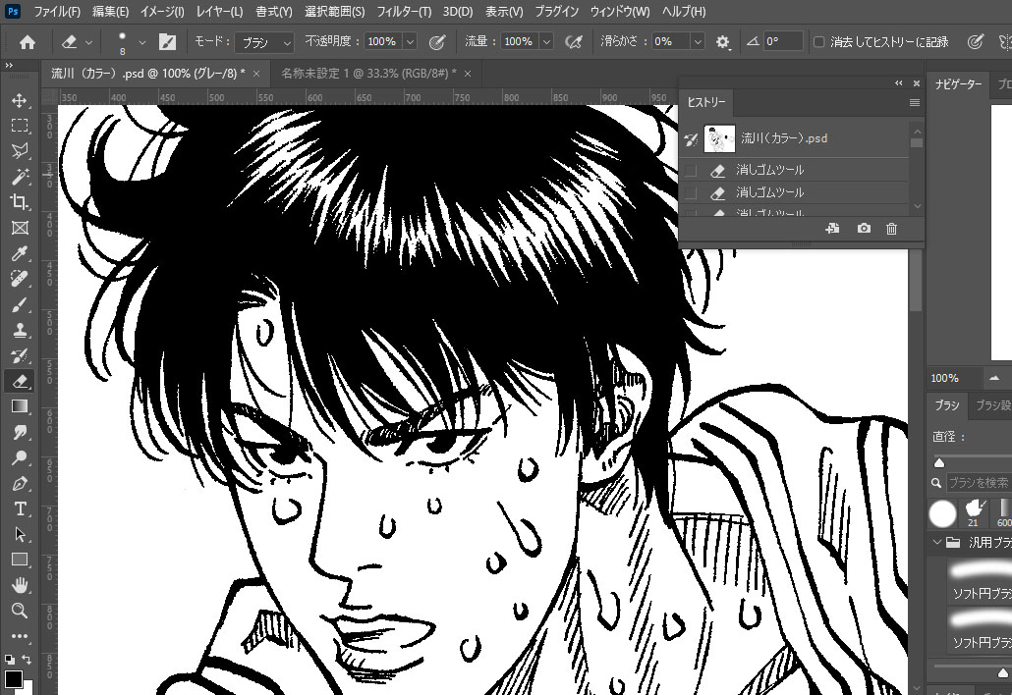Open the 流量 slider dropdown arrow
The height and width of the screenshot is (695, 1012).
point(546,42)
